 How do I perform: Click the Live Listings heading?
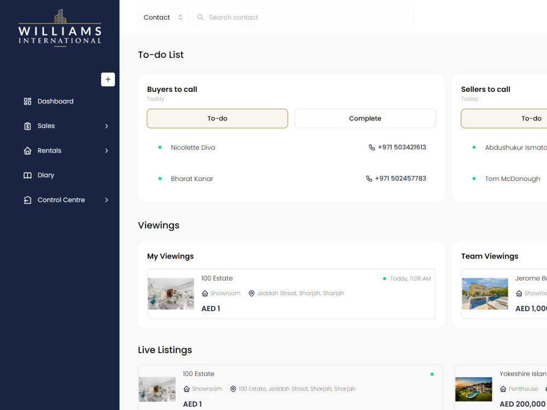tap(165, 350)
